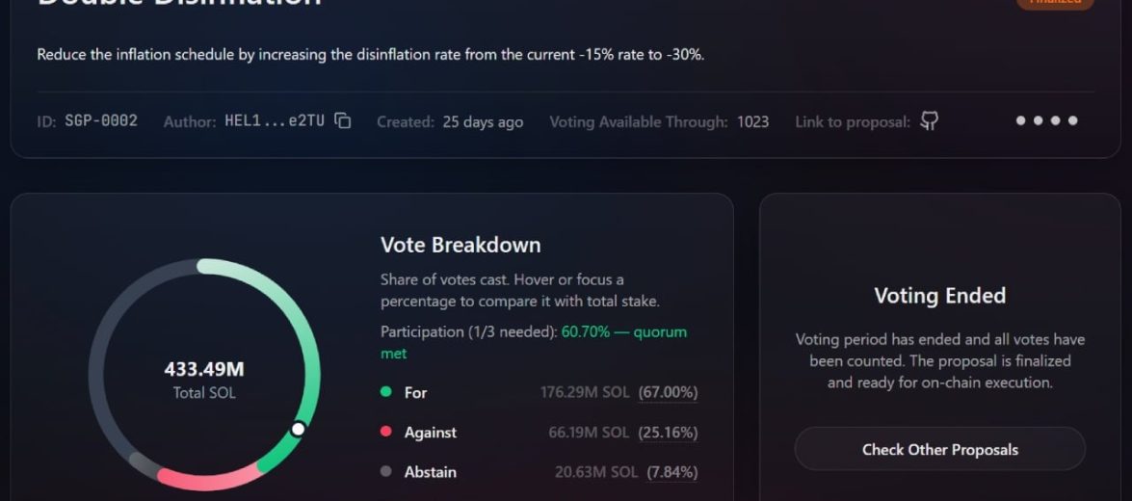Focus the Abstain (7.84%) percentage

tap(672, 472)
